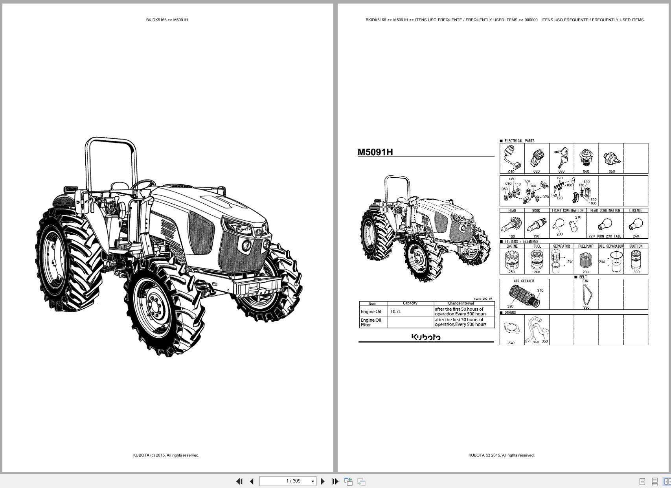Click the Capacity column header
The width and height of the screenshot is (671, 488).
click(x=410, y=303)
